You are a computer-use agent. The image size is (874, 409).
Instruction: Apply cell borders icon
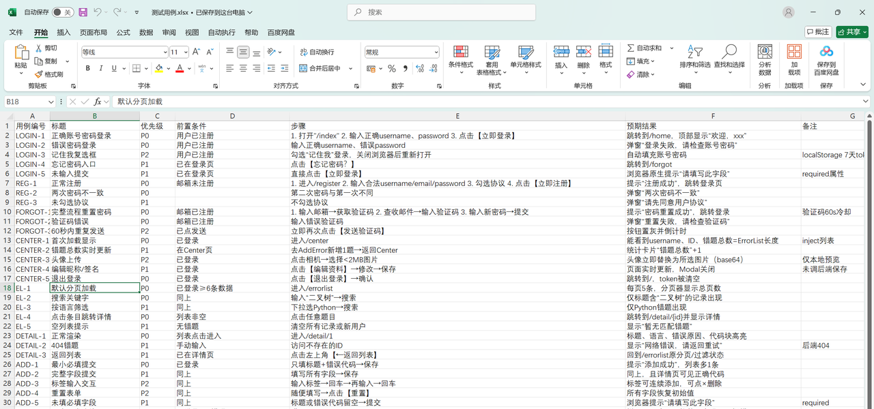[x=137, y=68]
